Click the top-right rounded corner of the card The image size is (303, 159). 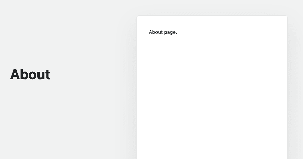click(x=286, y=17)
